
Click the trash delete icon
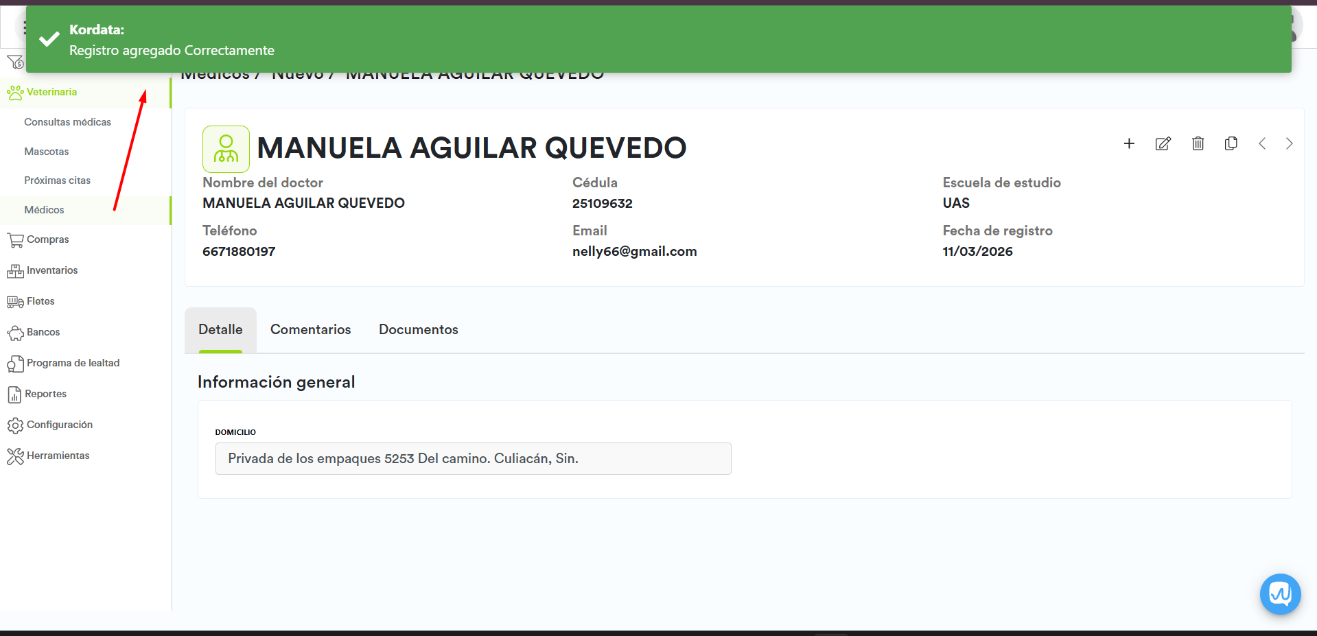point(1198,143)
